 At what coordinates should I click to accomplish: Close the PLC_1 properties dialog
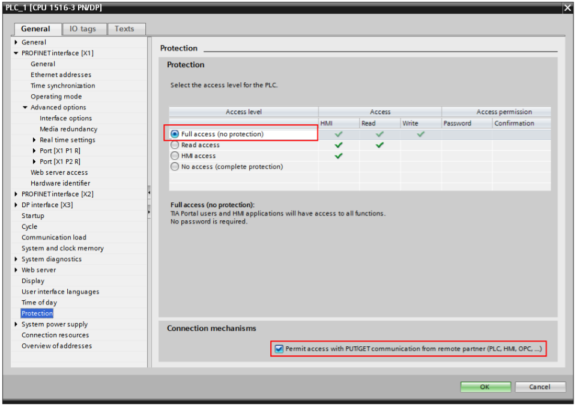point(567,8)
